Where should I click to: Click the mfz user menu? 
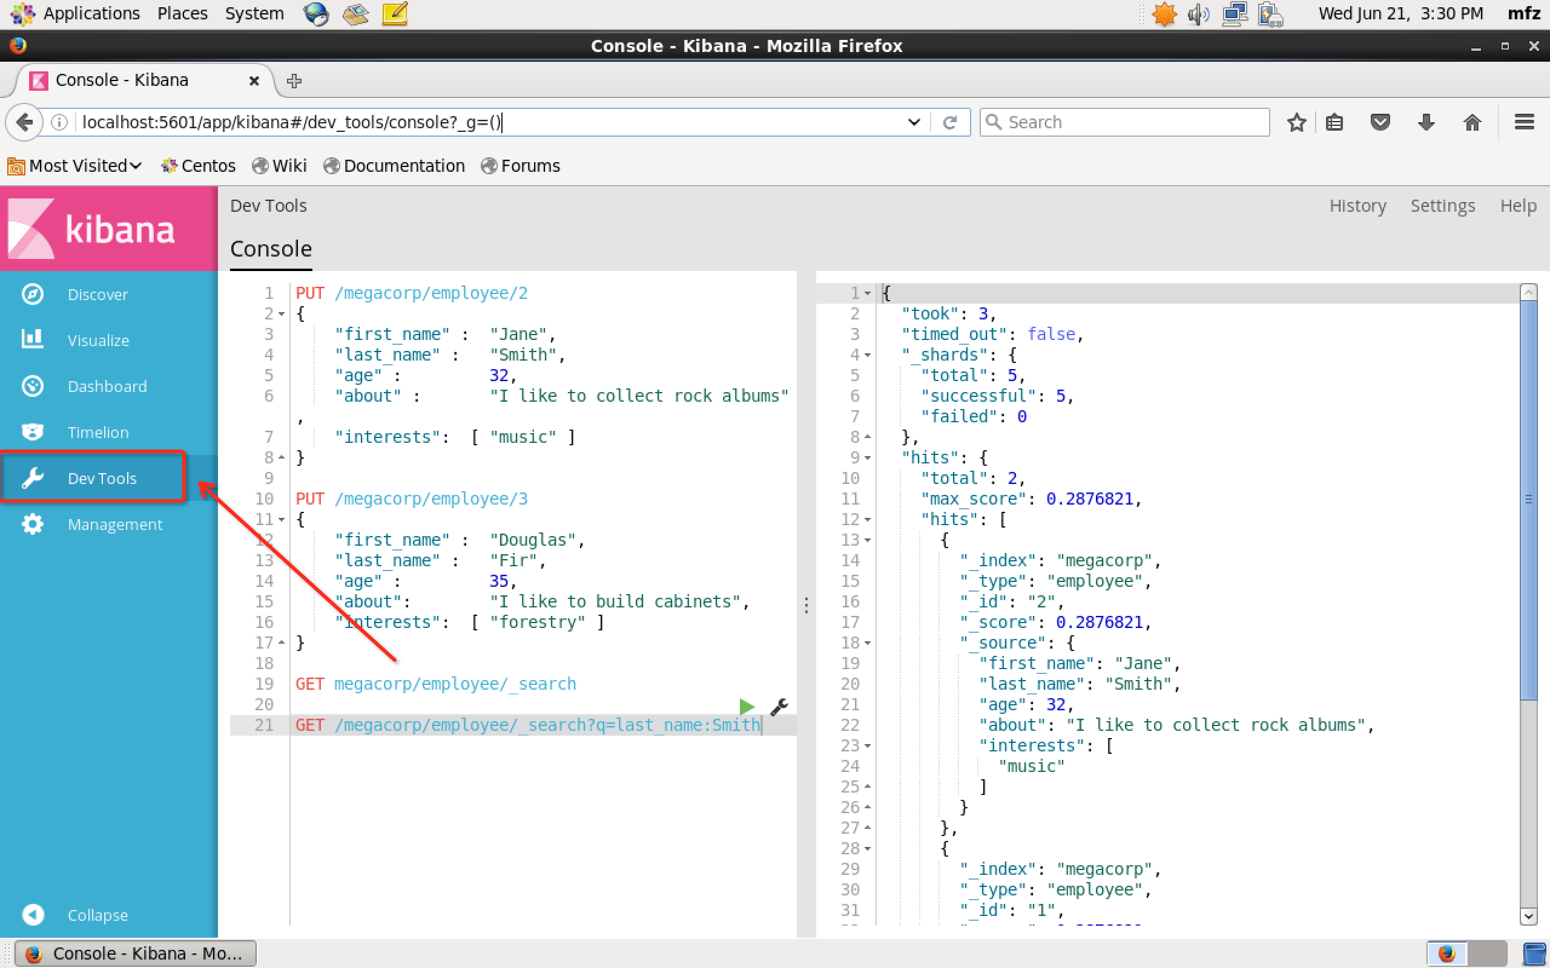[1524, 13]
